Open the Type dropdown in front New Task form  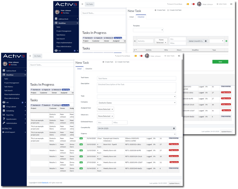click(x=136, y=97)
